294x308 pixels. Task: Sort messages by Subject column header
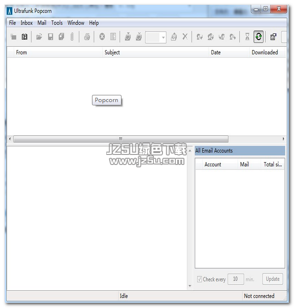156,52
